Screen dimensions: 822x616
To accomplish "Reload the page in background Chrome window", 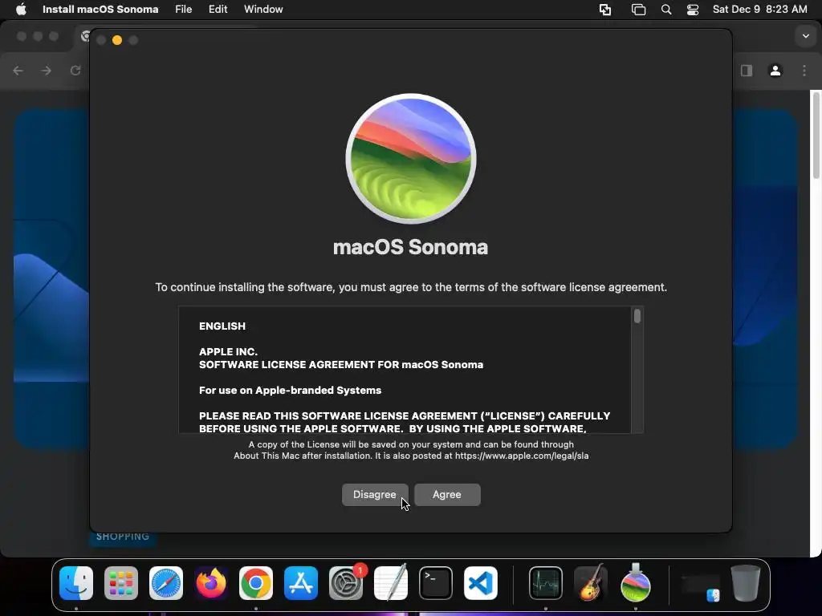I will [x=75, y=71].
